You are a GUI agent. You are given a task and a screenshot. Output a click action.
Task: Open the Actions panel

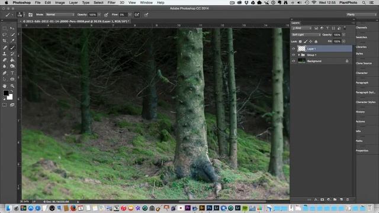[361, 121]
